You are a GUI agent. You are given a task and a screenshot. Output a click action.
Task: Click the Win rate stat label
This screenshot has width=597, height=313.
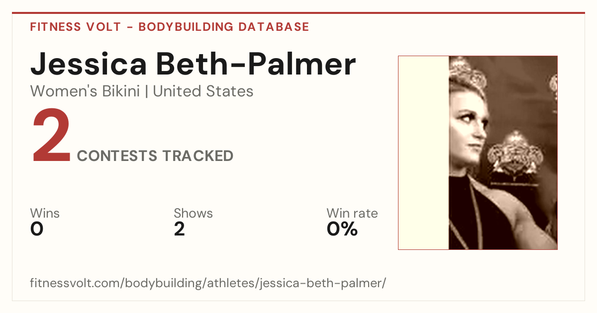[x=352, y=214]
